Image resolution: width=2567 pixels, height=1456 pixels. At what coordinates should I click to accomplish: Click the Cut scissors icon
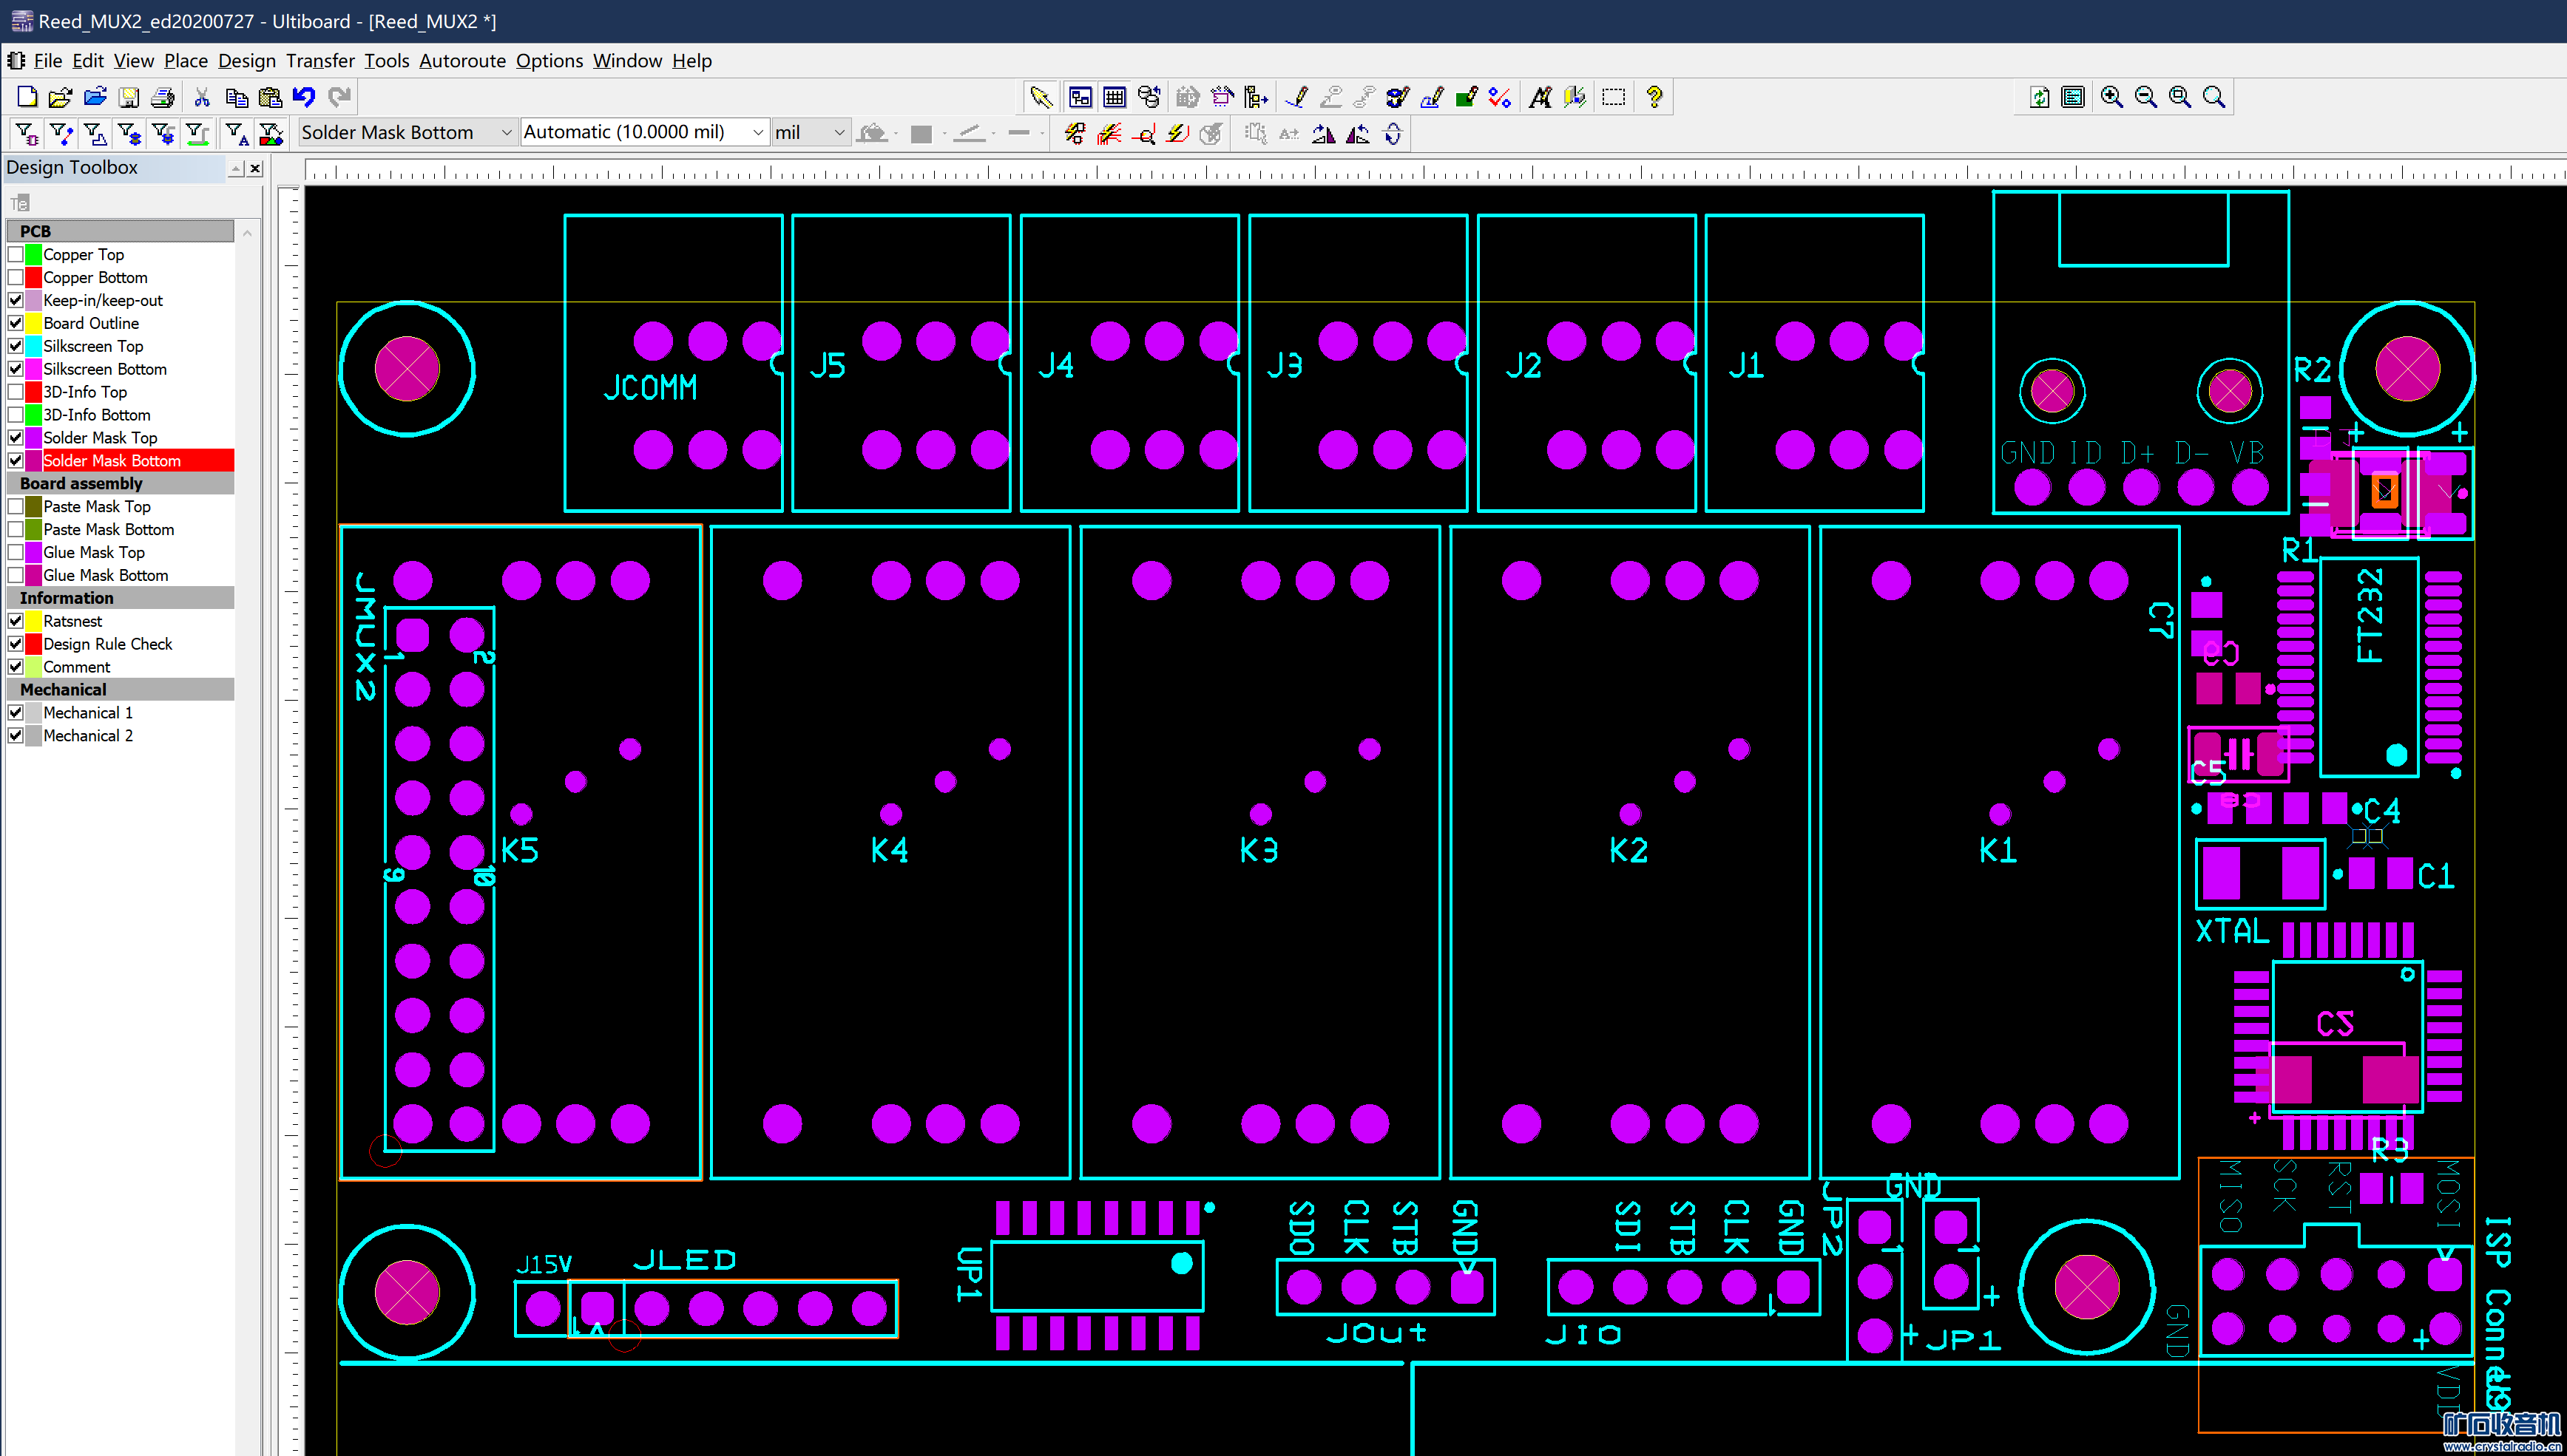[201, 97]
